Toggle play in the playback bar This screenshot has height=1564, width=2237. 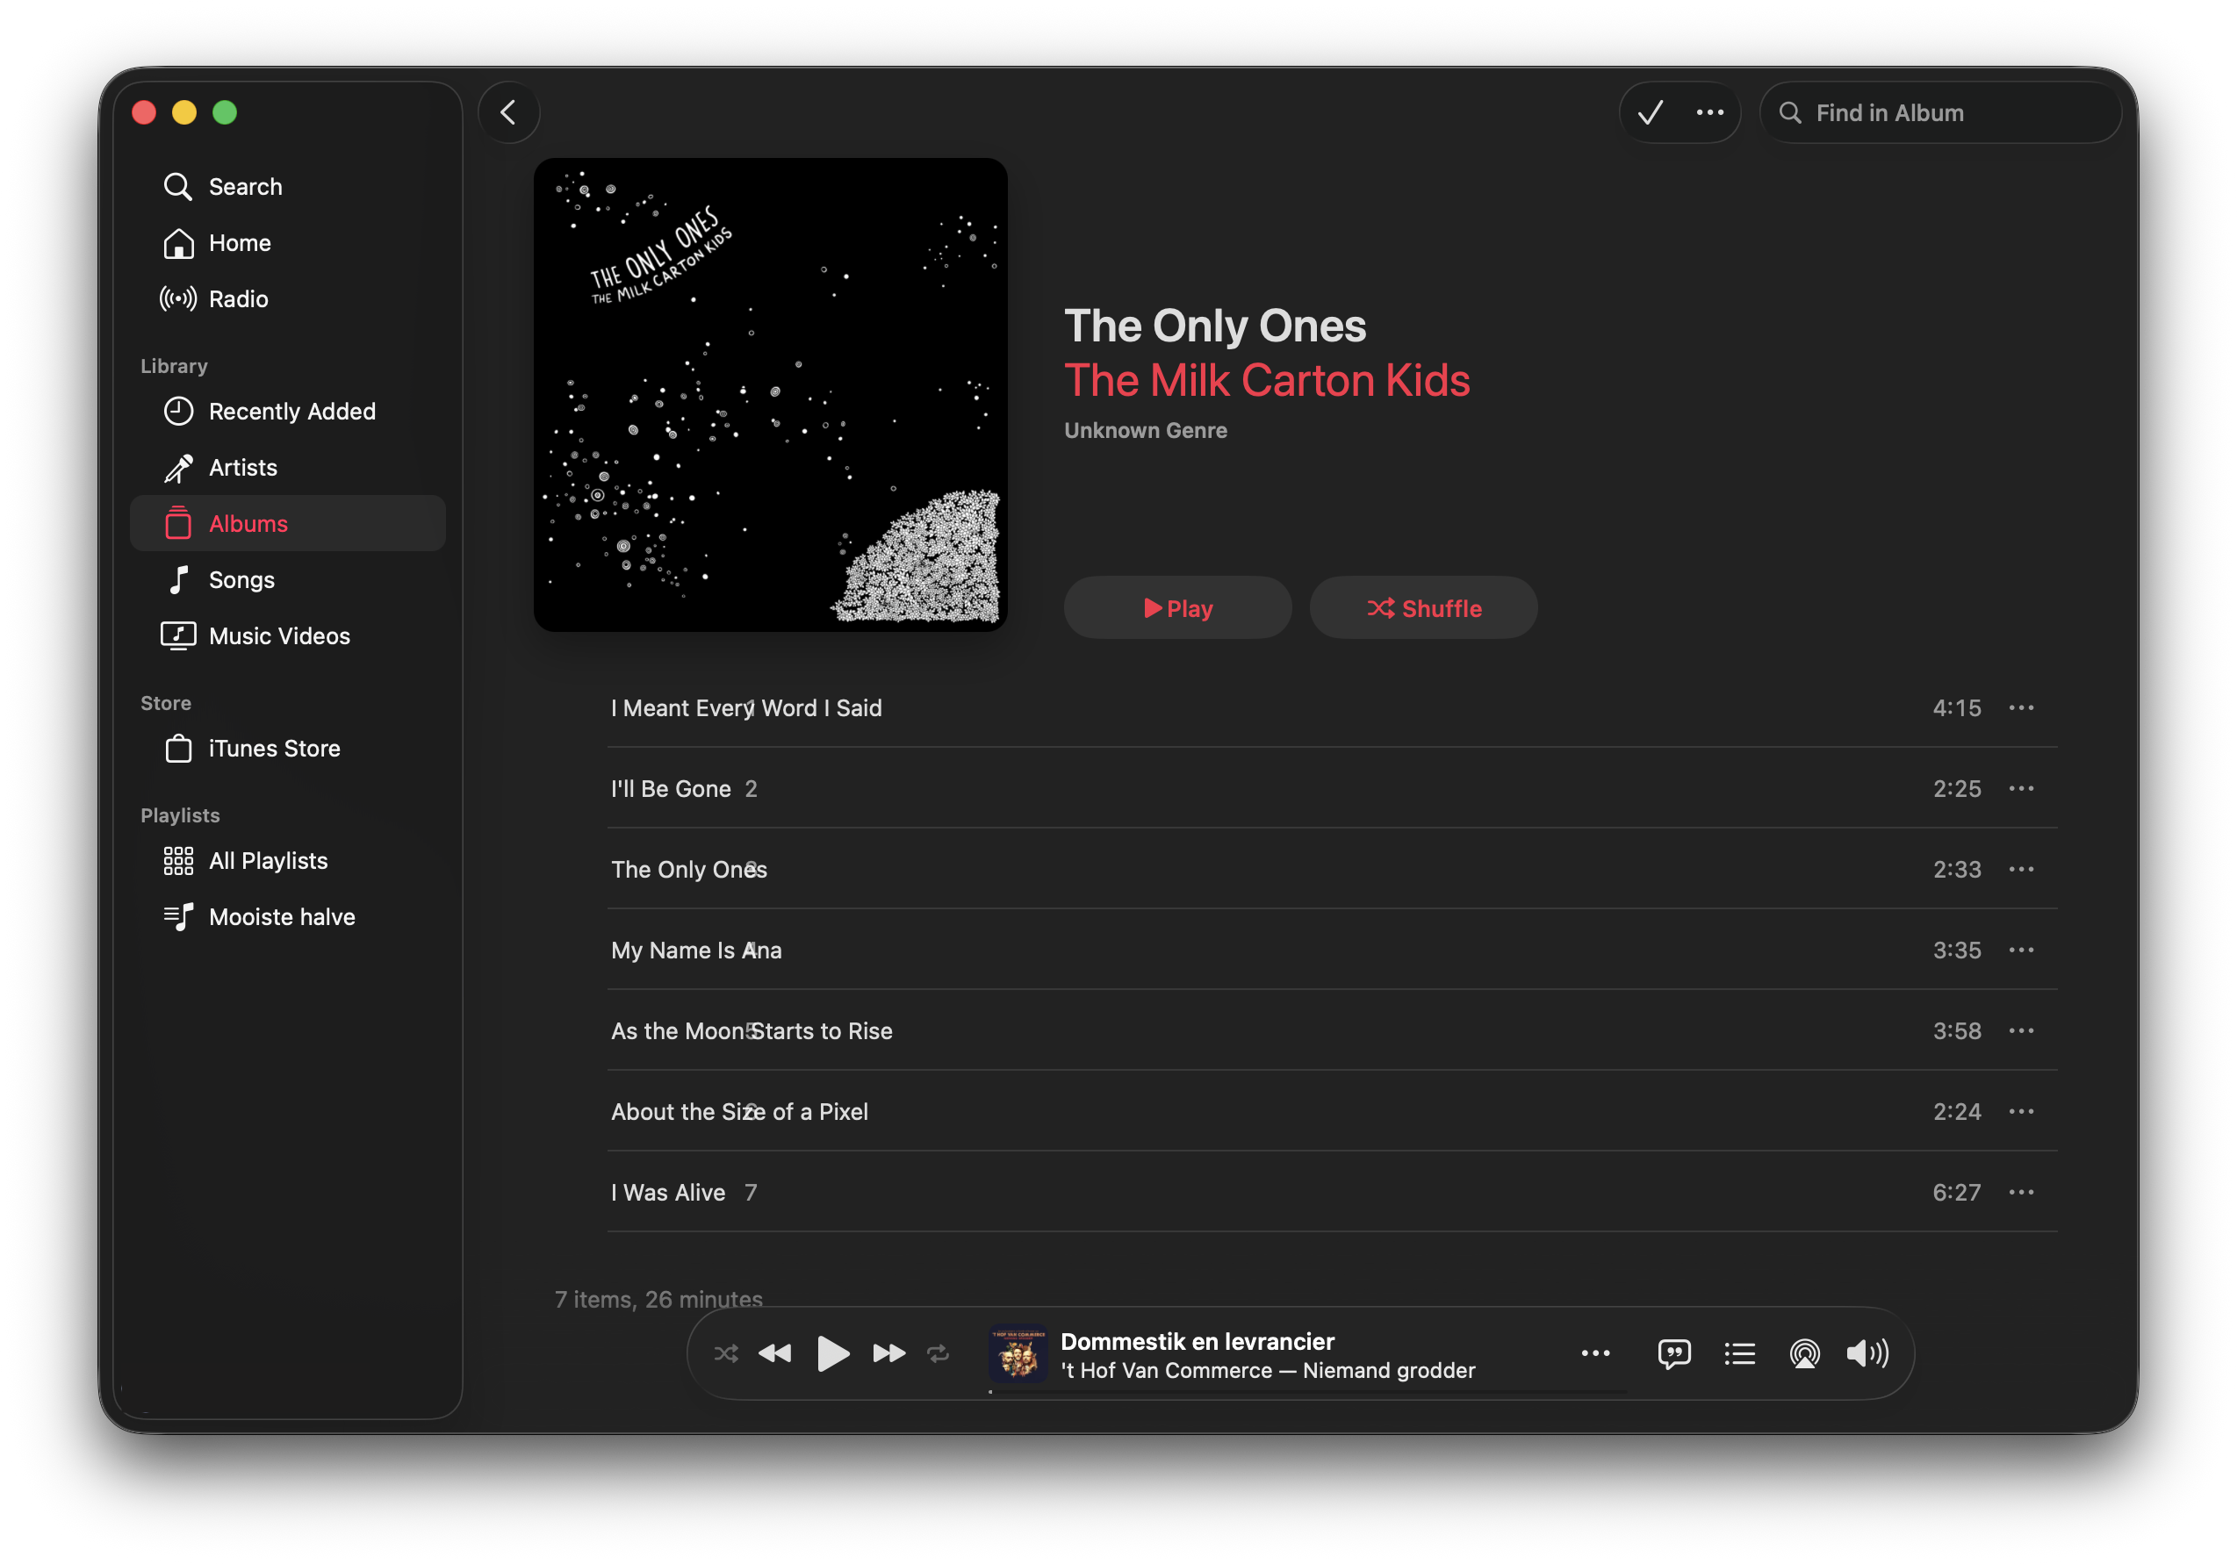point(833,1352)
